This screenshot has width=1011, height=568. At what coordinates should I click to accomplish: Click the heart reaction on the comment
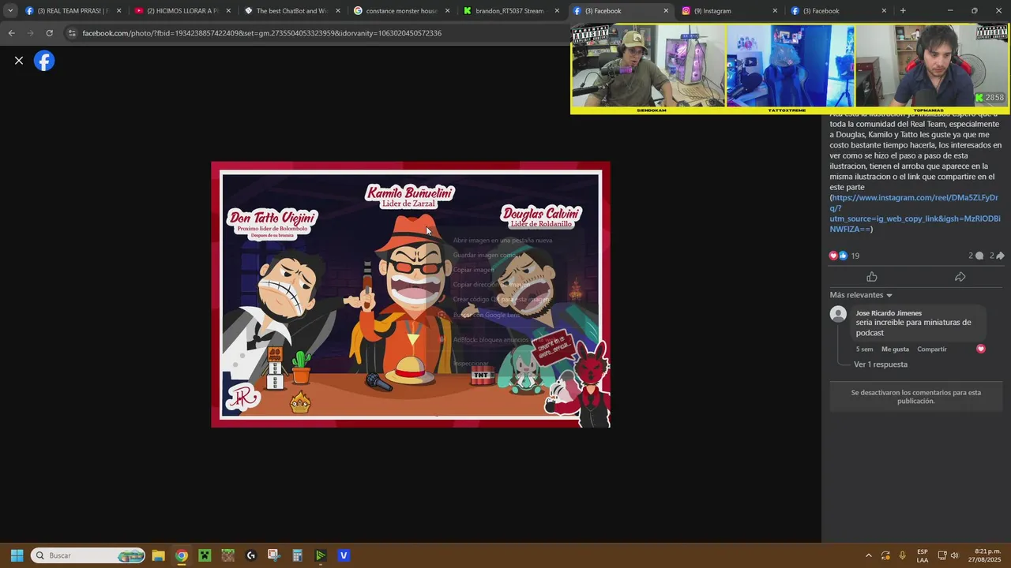coord(981,349)
